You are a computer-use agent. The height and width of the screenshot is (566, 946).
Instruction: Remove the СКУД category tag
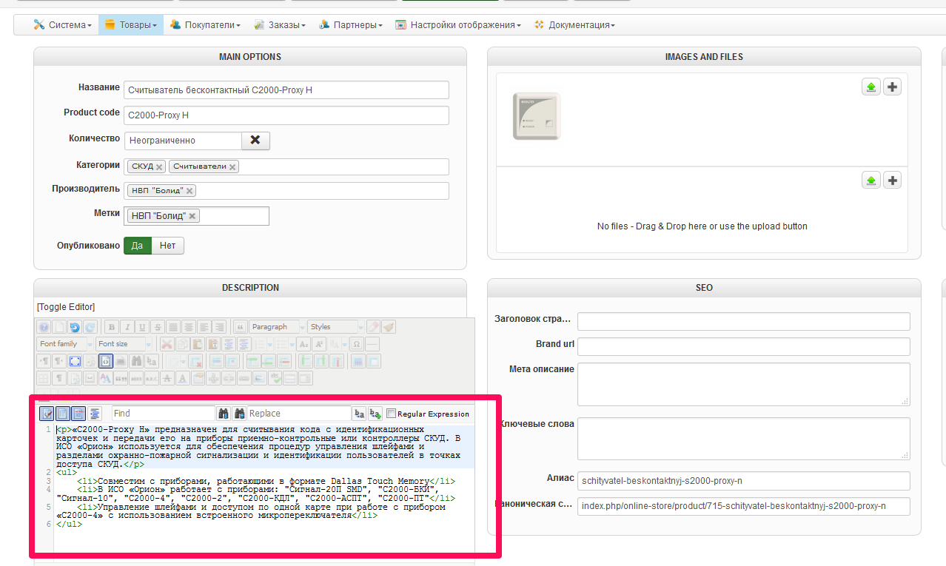159,167
